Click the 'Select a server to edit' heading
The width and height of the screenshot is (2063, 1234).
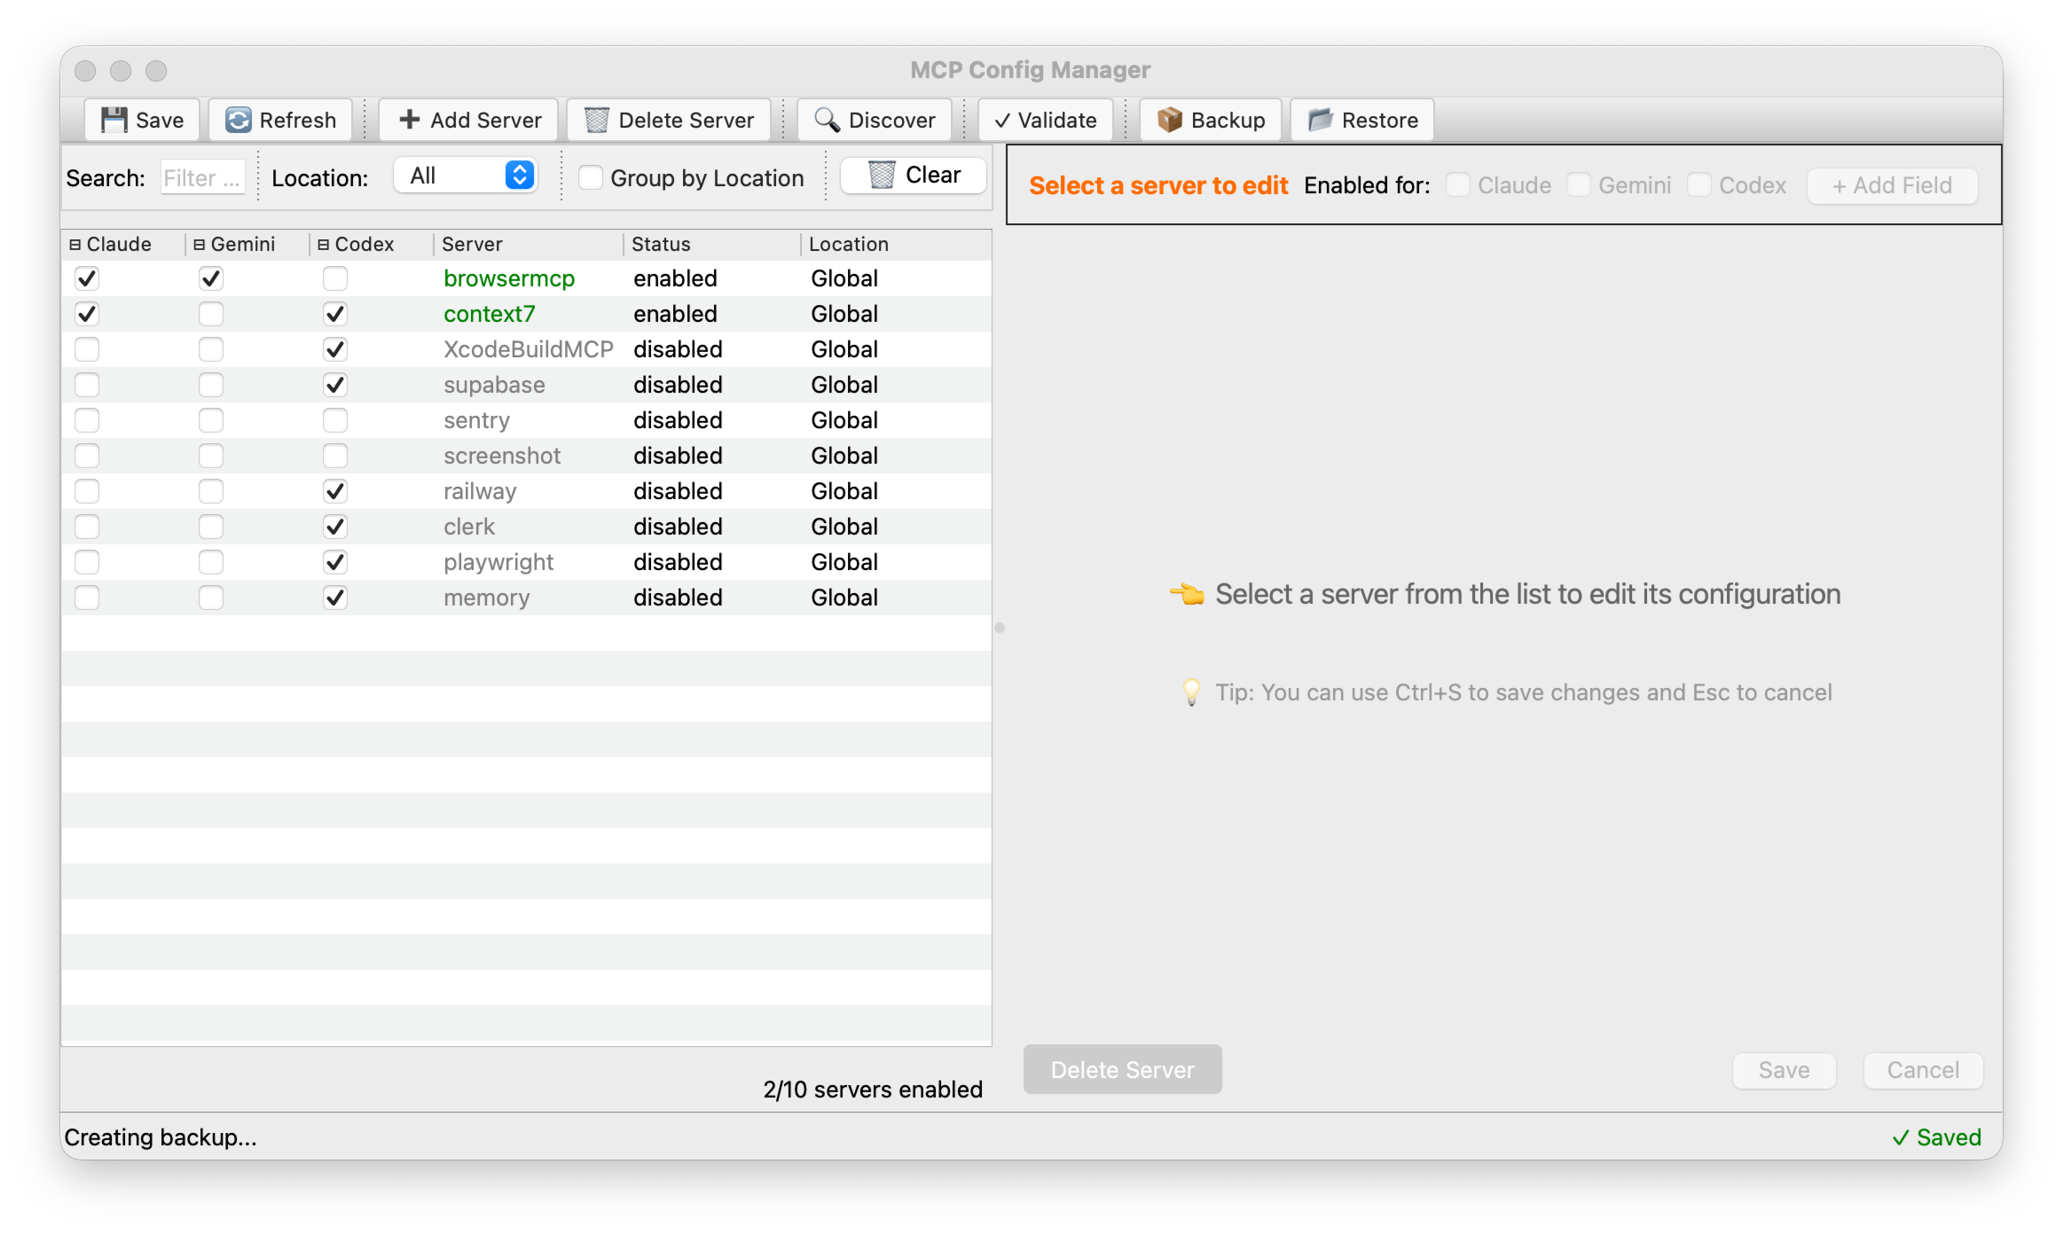point(1158,185)
